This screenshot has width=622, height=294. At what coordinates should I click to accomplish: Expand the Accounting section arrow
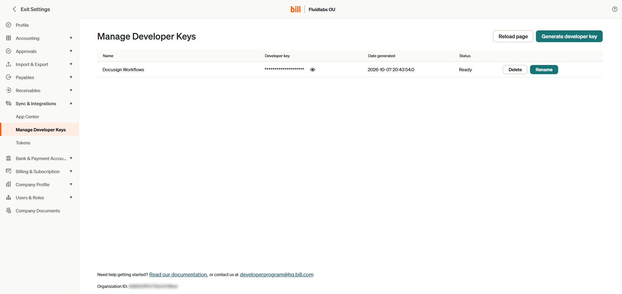[x=71, y=38]
